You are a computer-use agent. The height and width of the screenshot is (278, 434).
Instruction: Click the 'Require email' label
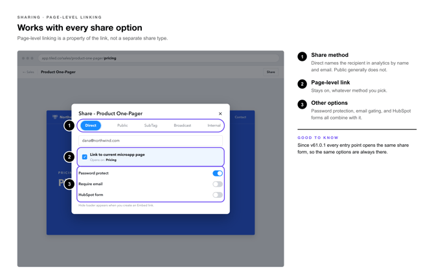coord(91,184)
